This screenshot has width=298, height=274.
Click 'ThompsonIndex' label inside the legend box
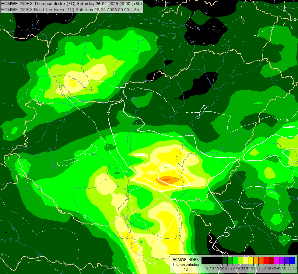[x=186, y=265]
